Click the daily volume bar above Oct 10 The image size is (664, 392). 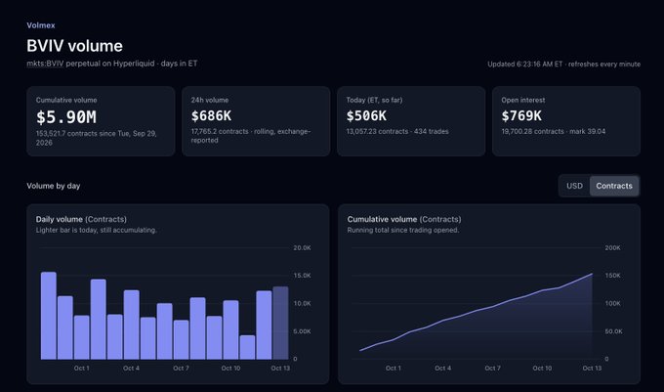click(230, 330)
